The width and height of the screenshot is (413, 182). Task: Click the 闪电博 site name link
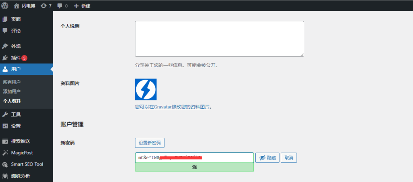click(x=28, y=6)
